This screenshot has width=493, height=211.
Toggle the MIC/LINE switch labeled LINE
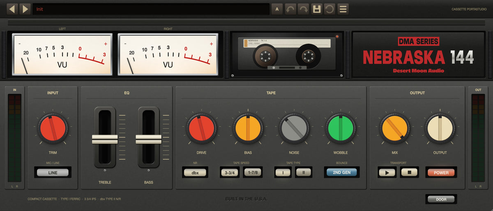coord(53,172)
